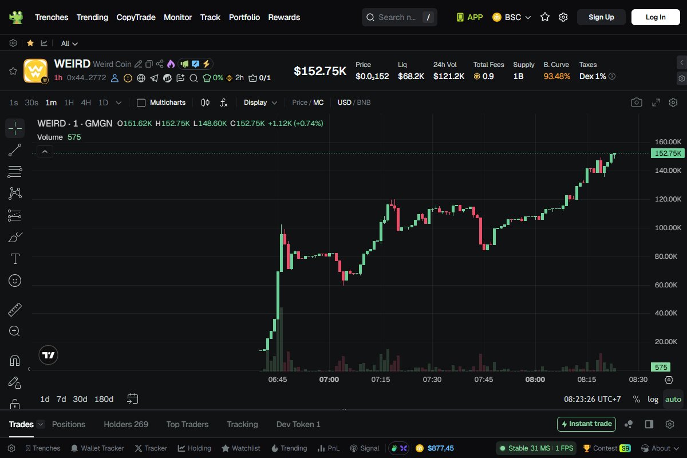Search token name on X via magnifier
Image resolution: width=687 pixels, height=458 pixels.
click(194, 78)
